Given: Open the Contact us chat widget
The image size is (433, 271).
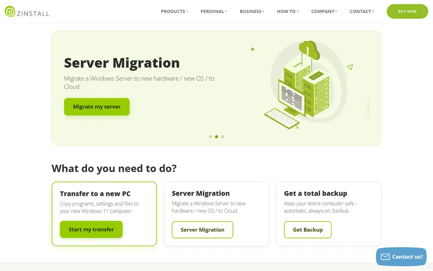Looking at the screenshot, I should click(401, 257).
